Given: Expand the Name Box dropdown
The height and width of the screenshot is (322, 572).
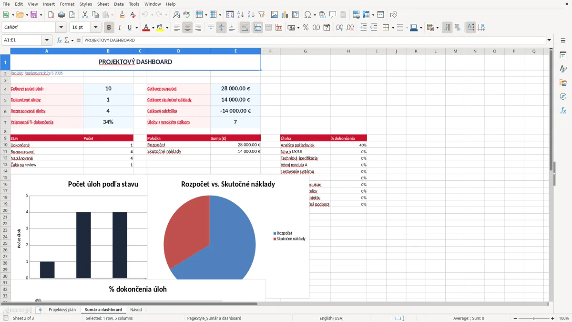Looking at the screenshot, I should (x=47, y=40).
